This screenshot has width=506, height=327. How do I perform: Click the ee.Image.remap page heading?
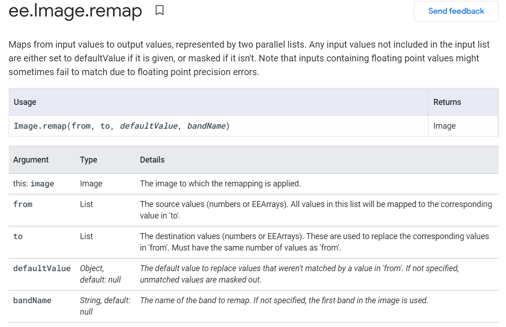tap(76, 11)
